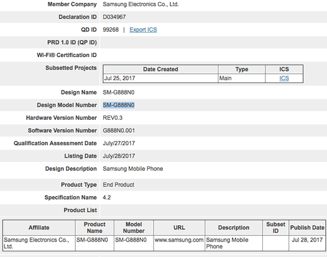Click the Design Model Number label

67,105
